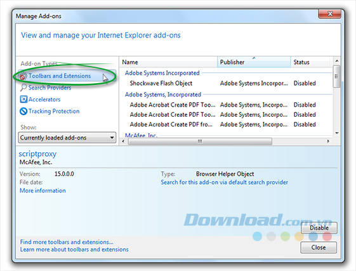Image resolution: width=356 pixels, height=271 pixels.
Task: Click vertical scrollbar down arrow
Action: pos(337,133)
